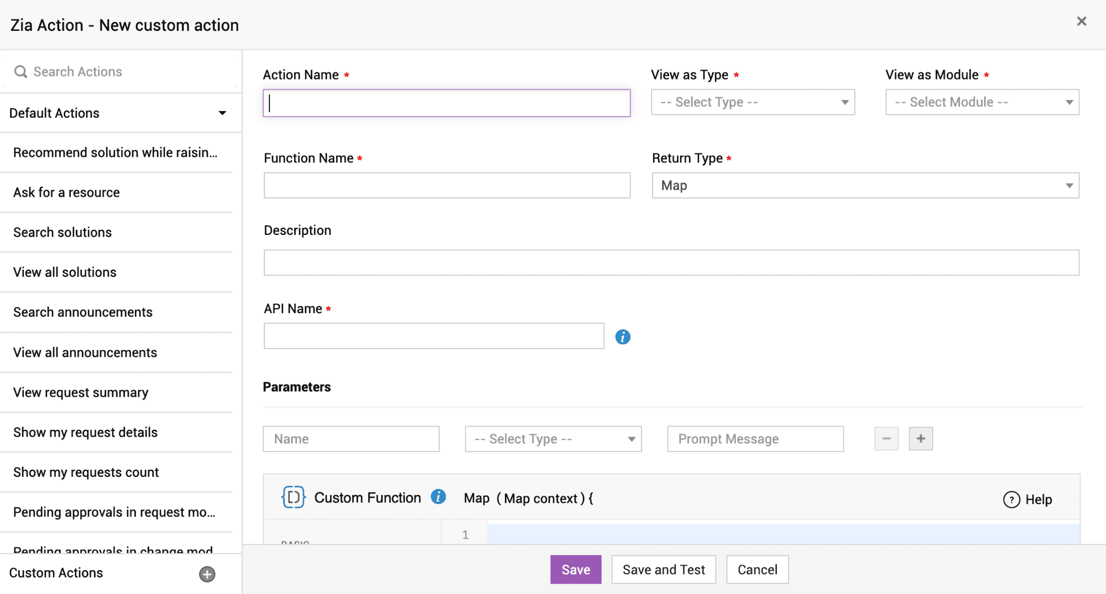Open Help for the custom function
This screenshot has height=594, width=1106.
(x=1027, y=500)
